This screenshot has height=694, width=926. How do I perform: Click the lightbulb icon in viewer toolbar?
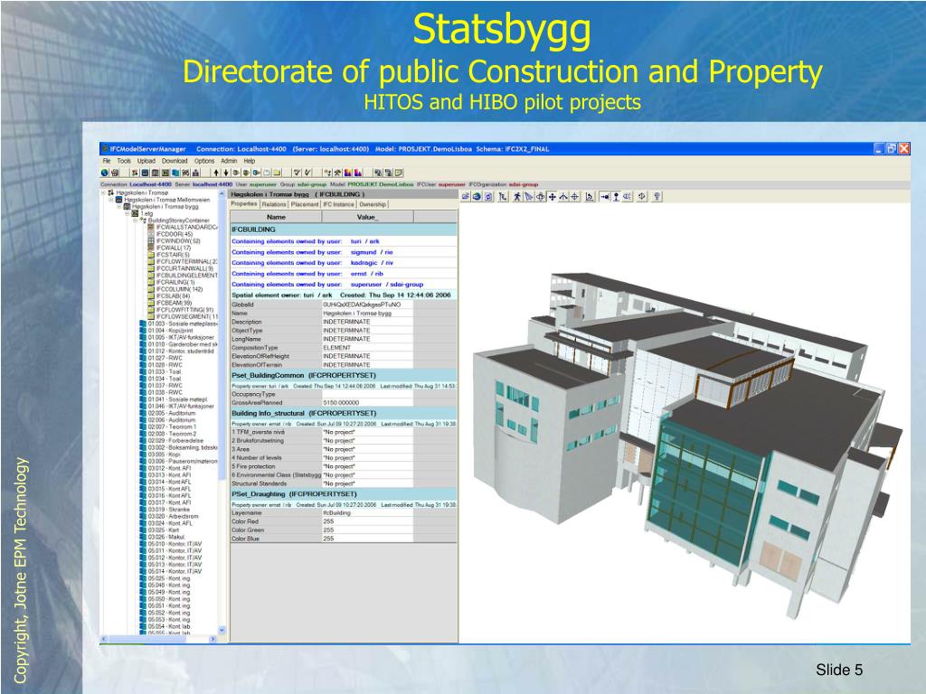pyautogui.click(x=657, y=196)
